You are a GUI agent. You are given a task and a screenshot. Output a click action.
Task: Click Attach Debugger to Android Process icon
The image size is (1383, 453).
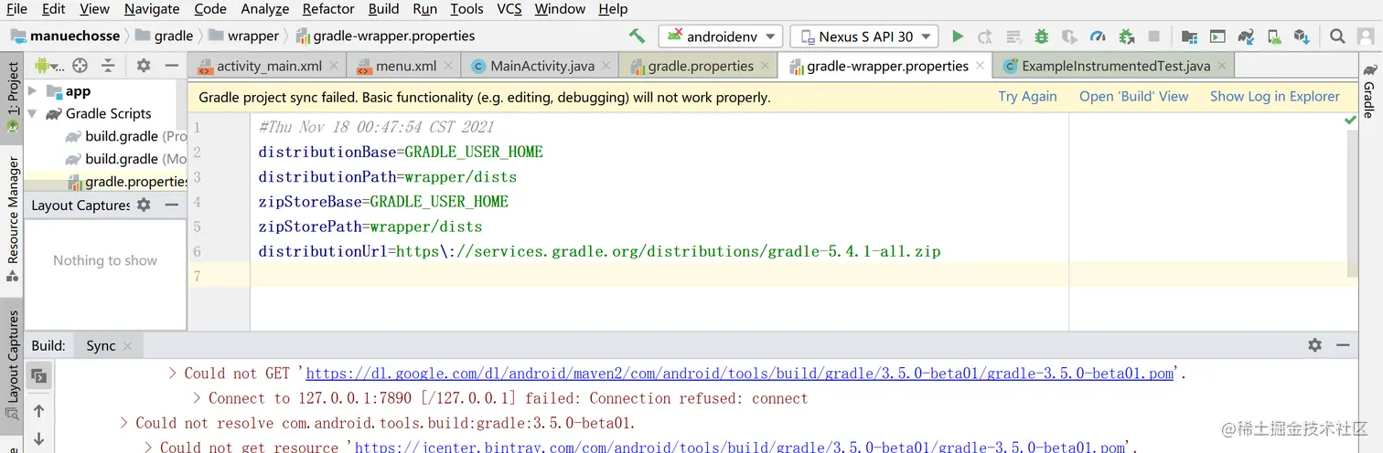(1126, 37)
